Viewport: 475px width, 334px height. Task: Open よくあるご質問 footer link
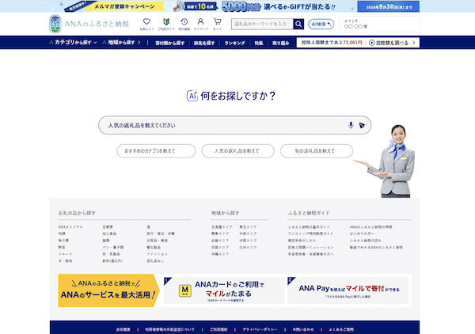(x=341, y=329)
